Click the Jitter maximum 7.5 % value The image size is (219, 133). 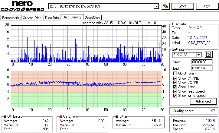point(157,125)
